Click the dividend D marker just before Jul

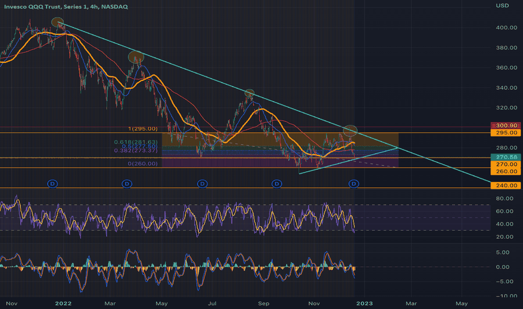(203, 184)
